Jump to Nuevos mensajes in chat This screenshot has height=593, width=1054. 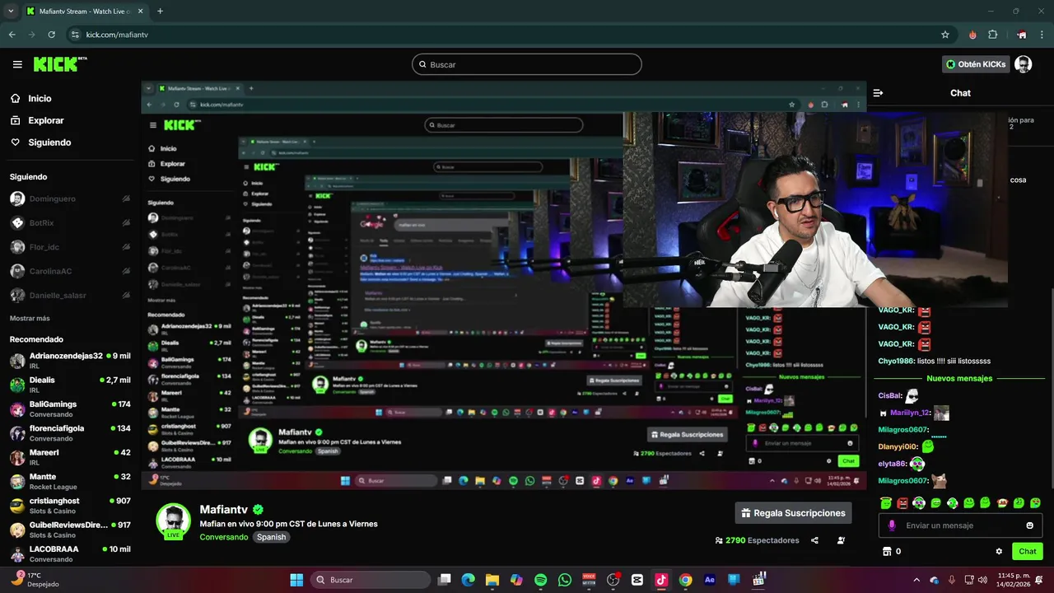pos(959,378)
